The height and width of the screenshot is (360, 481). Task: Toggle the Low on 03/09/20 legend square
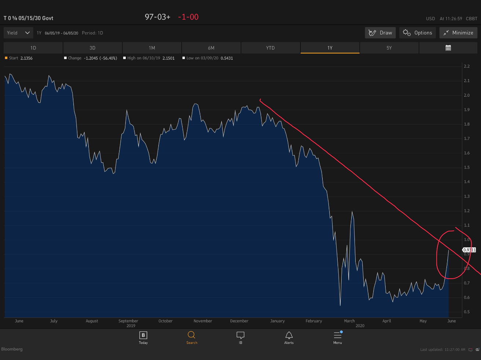click(x=184, y=58)
